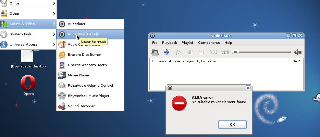Close the Audacious player window
The width and height of the screenshot is (320, 137).
click(x=300, y=36)
